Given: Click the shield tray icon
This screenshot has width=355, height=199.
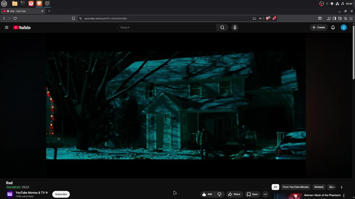Looking at the screenshot, I should pos(332,4).
